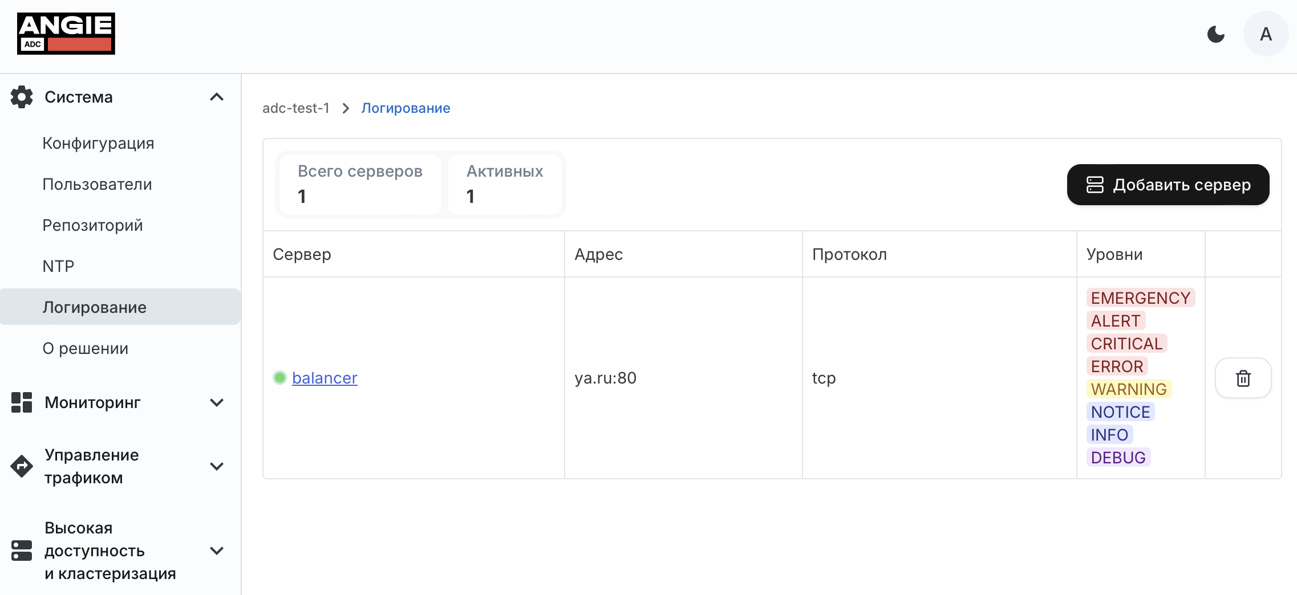Expand the Управление трафиком section chevron
The height and width of the screenshot is (595, 1297).
(217, 466)
